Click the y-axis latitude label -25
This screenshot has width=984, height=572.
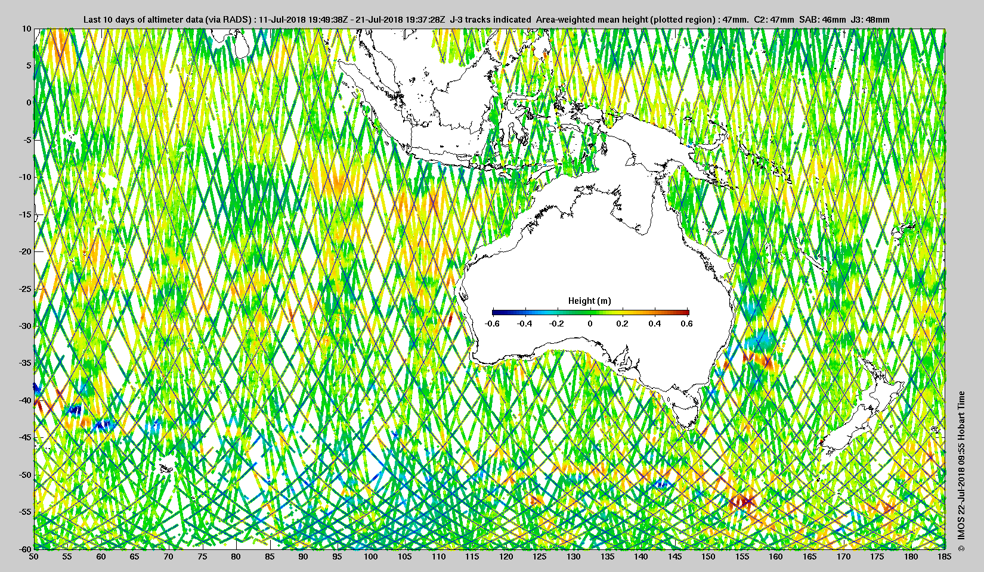24,289
